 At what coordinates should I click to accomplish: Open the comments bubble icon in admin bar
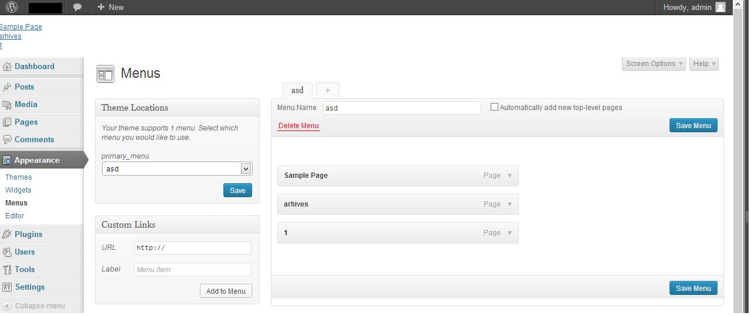coord(77,7)
